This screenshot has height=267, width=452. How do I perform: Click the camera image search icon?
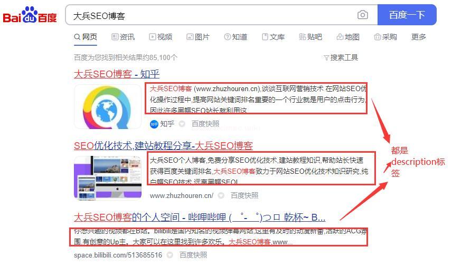pyautogui.click(x=362, y=15)
